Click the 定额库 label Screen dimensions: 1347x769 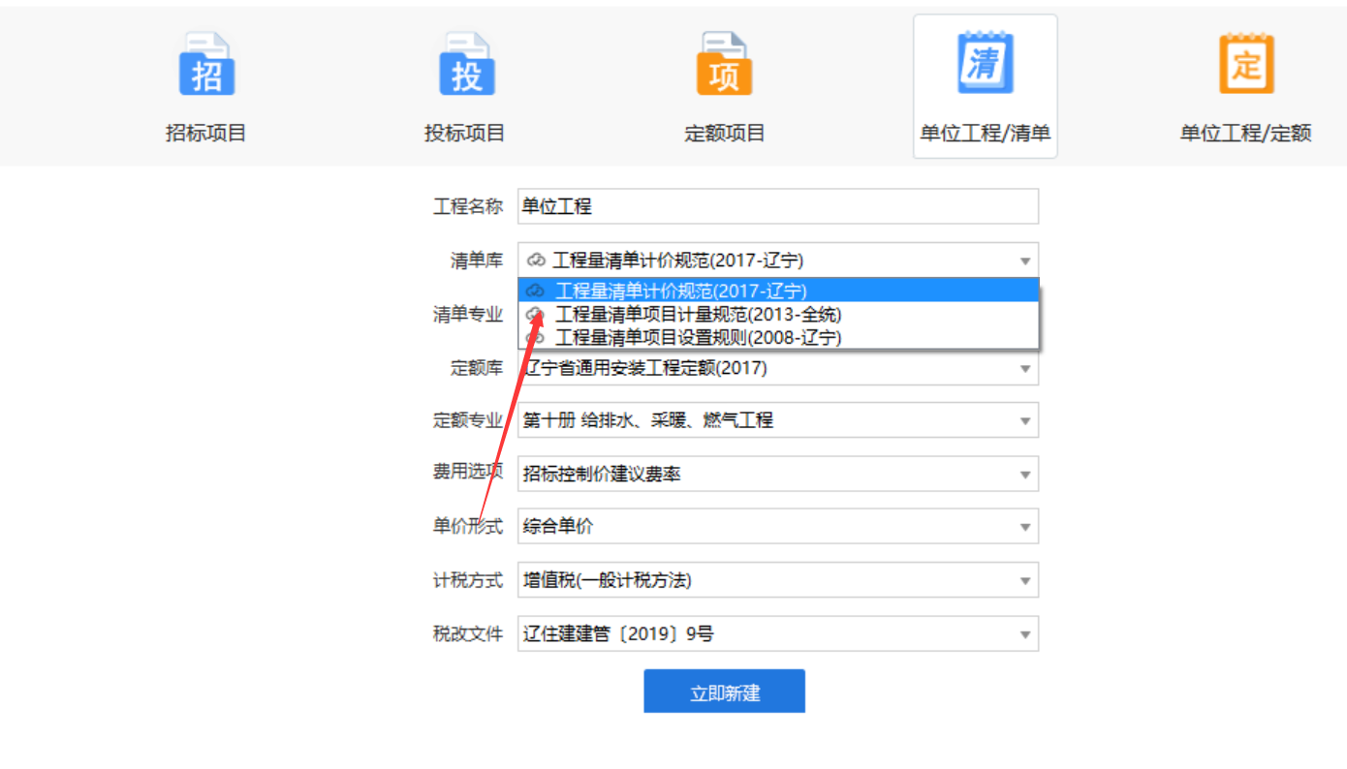click(x=477, y=368)
